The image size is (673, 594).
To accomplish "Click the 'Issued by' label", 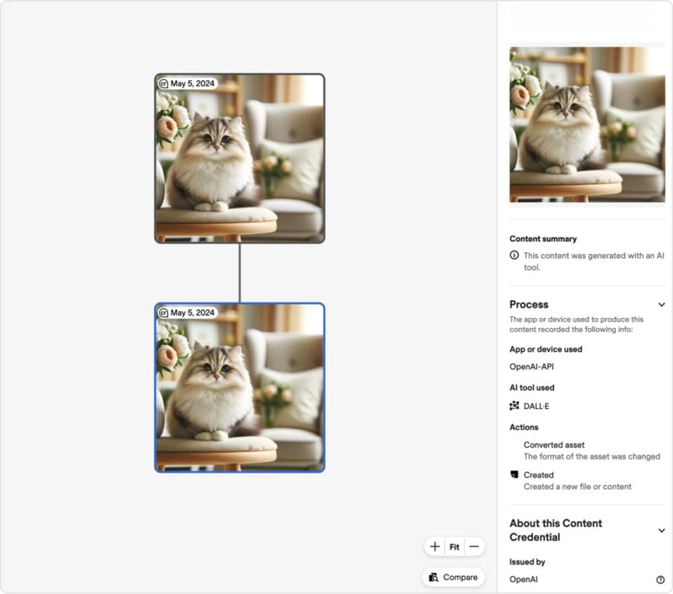I will (527, 562).
